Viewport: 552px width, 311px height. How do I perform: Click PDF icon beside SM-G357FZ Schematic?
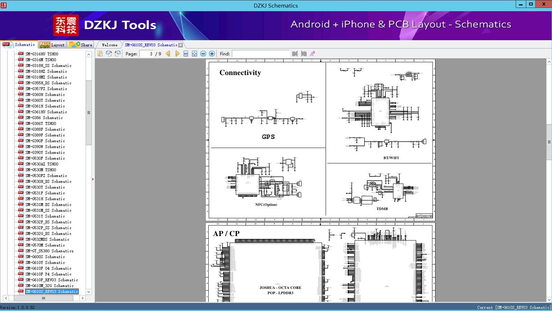21,89
